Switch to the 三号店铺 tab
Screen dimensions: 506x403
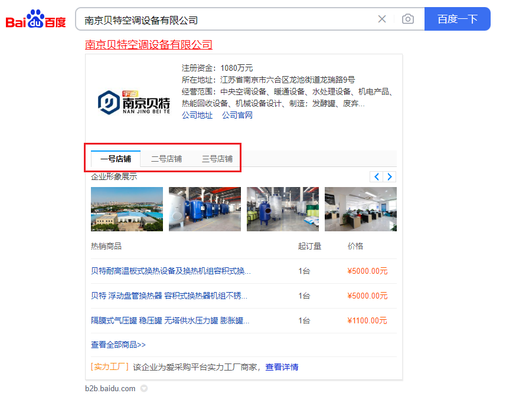coord(217,159)
